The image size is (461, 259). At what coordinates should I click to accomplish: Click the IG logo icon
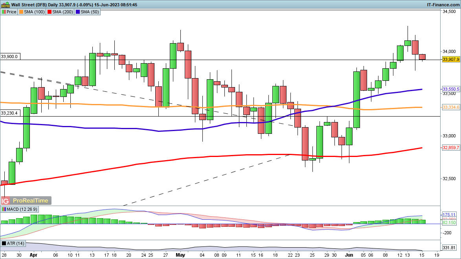[x=5, y=201]
